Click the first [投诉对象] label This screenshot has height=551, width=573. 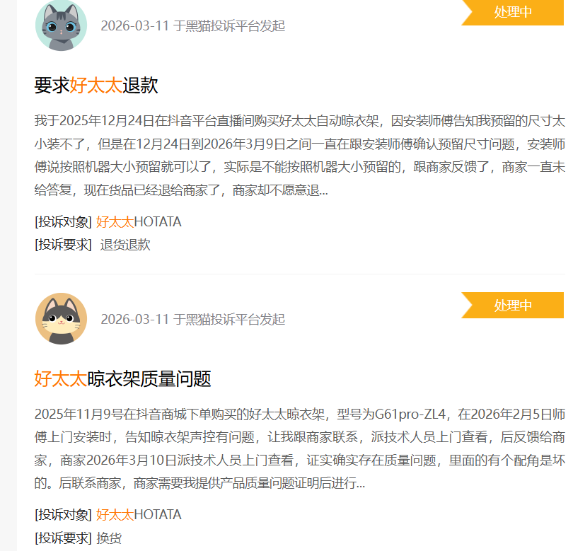tap(63, 222)
